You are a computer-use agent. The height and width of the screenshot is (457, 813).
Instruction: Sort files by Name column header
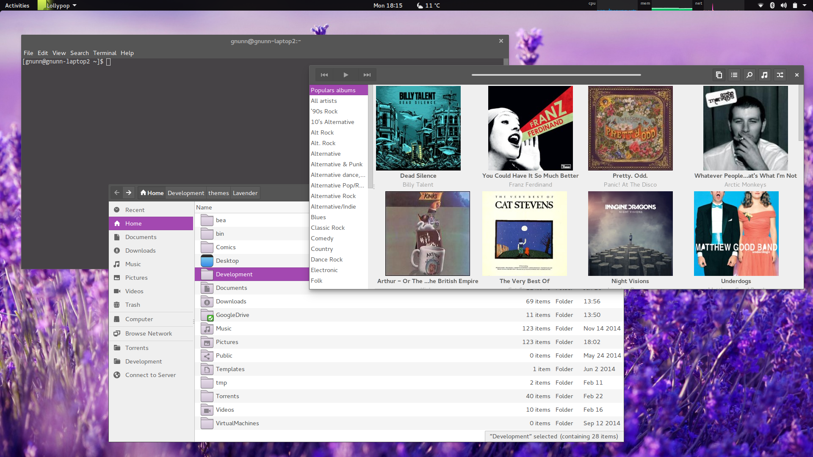coord(252,207)
